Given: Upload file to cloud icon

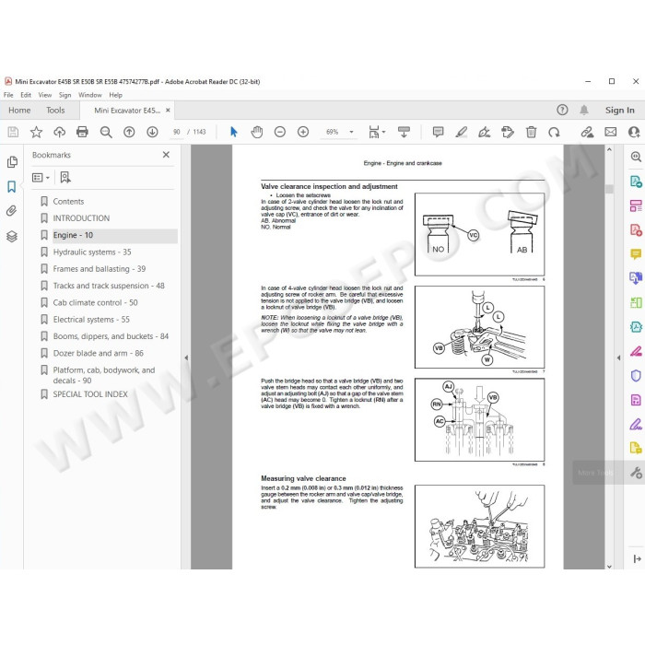Looking at the screenshot, I should (59, 132).
